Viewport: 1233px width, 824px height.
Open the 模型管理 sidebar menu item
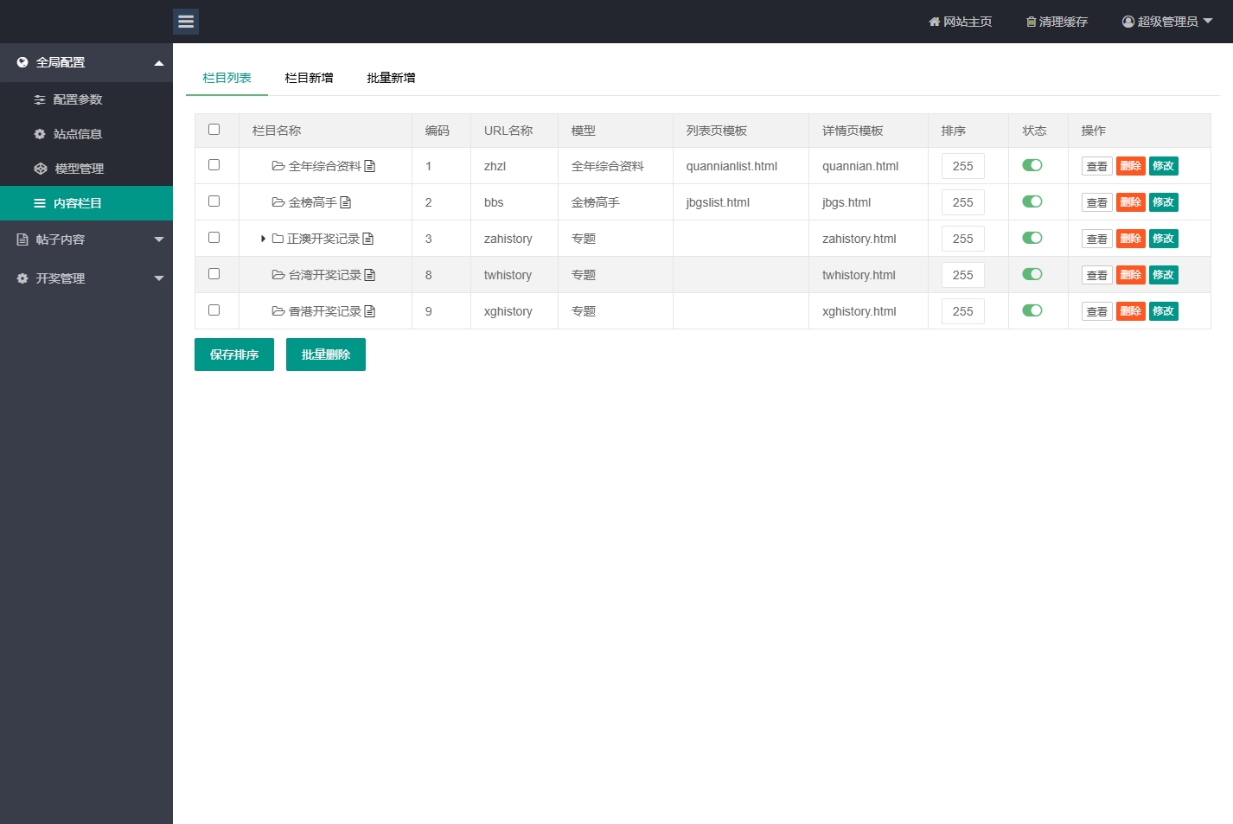86,169
